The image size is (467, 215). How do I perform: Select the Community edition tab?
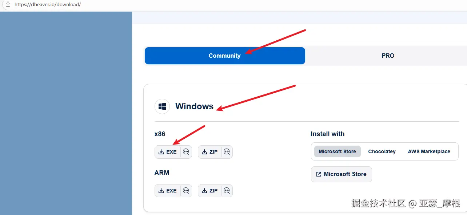[225, 56]
